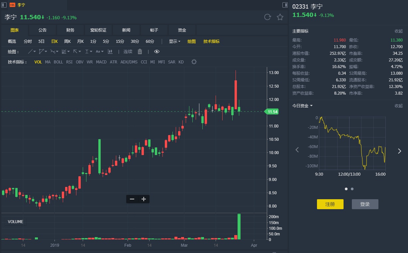Select the 月K chart period
This screenshot has width=408, height=253.
(x=80, y=42)
